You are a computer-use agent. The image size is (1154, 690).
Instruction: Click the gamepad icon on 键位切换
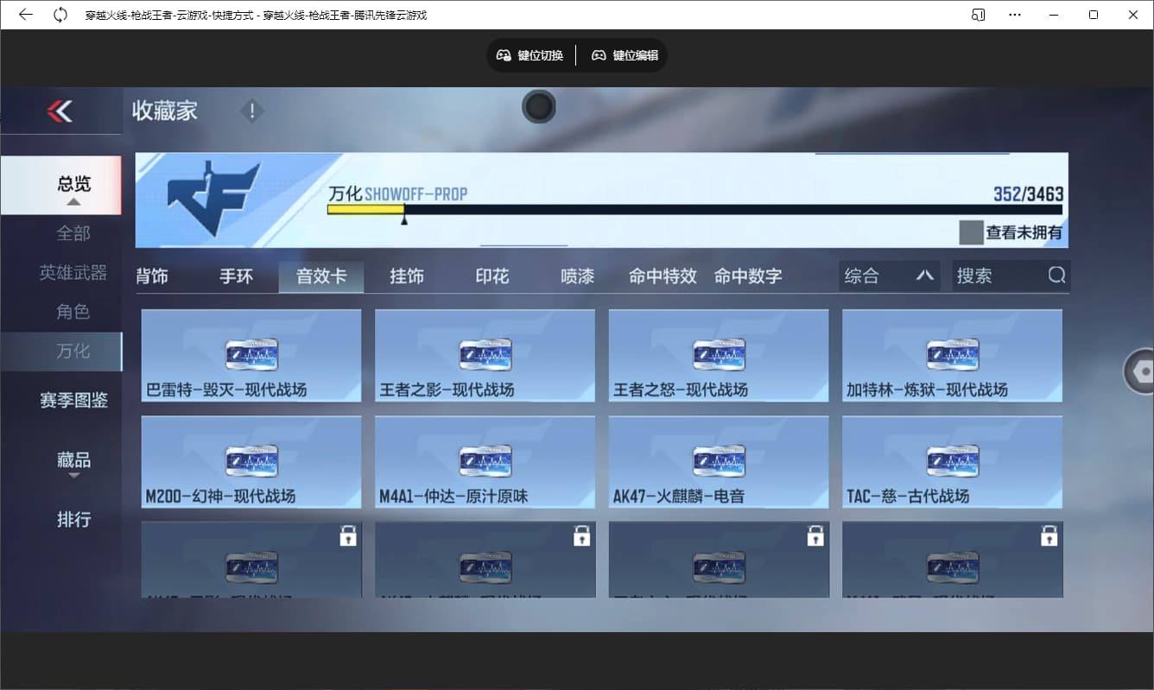(x=503, y=54)
